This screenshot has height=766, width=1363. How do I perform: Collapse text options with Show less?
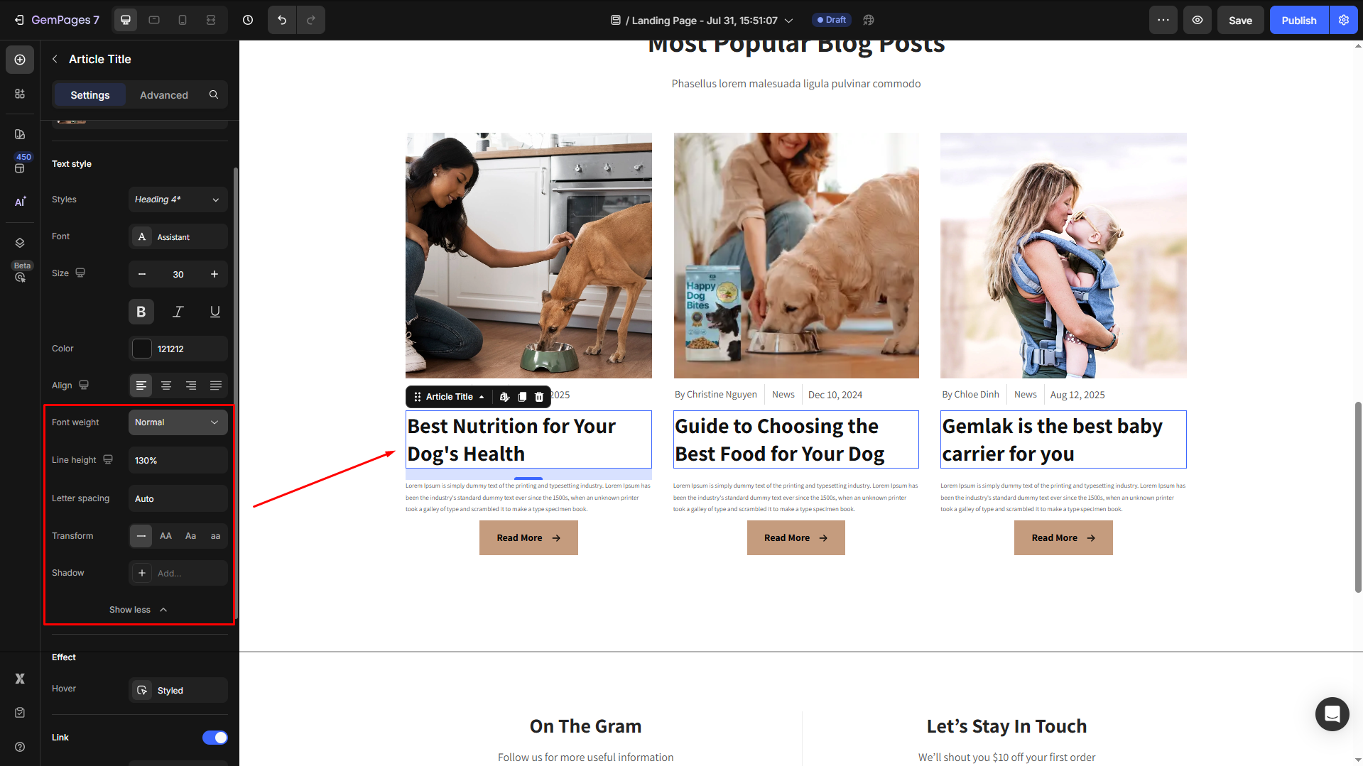coord(139,610)
